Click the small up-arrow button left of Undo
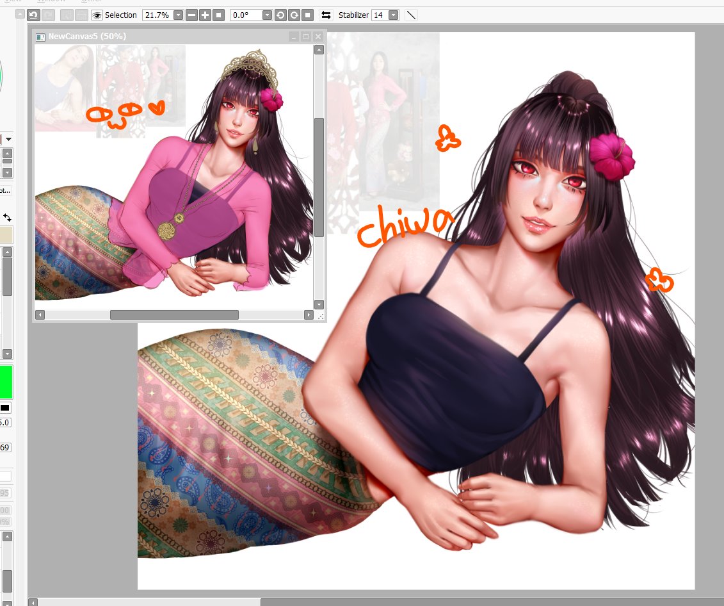The image size is (724, 606). [x=20, y=14]
